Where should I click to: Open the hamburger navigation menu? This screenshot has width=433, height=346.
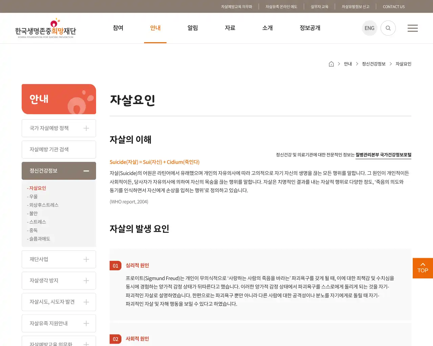(x=412, y=28)
